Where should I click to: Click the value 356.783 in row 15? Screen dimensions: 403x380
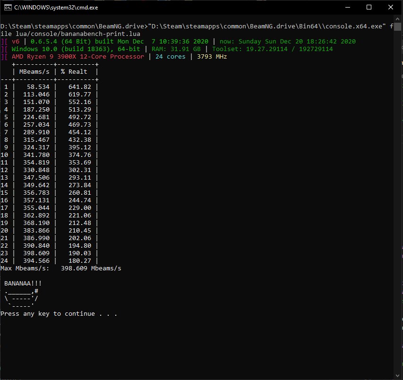tap(36, 192)
